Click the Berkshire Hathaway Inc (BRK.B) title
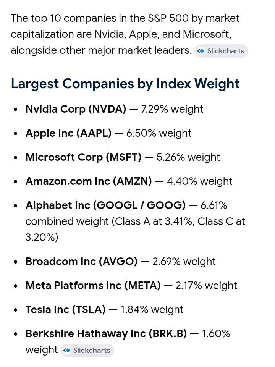 [106, 334]
